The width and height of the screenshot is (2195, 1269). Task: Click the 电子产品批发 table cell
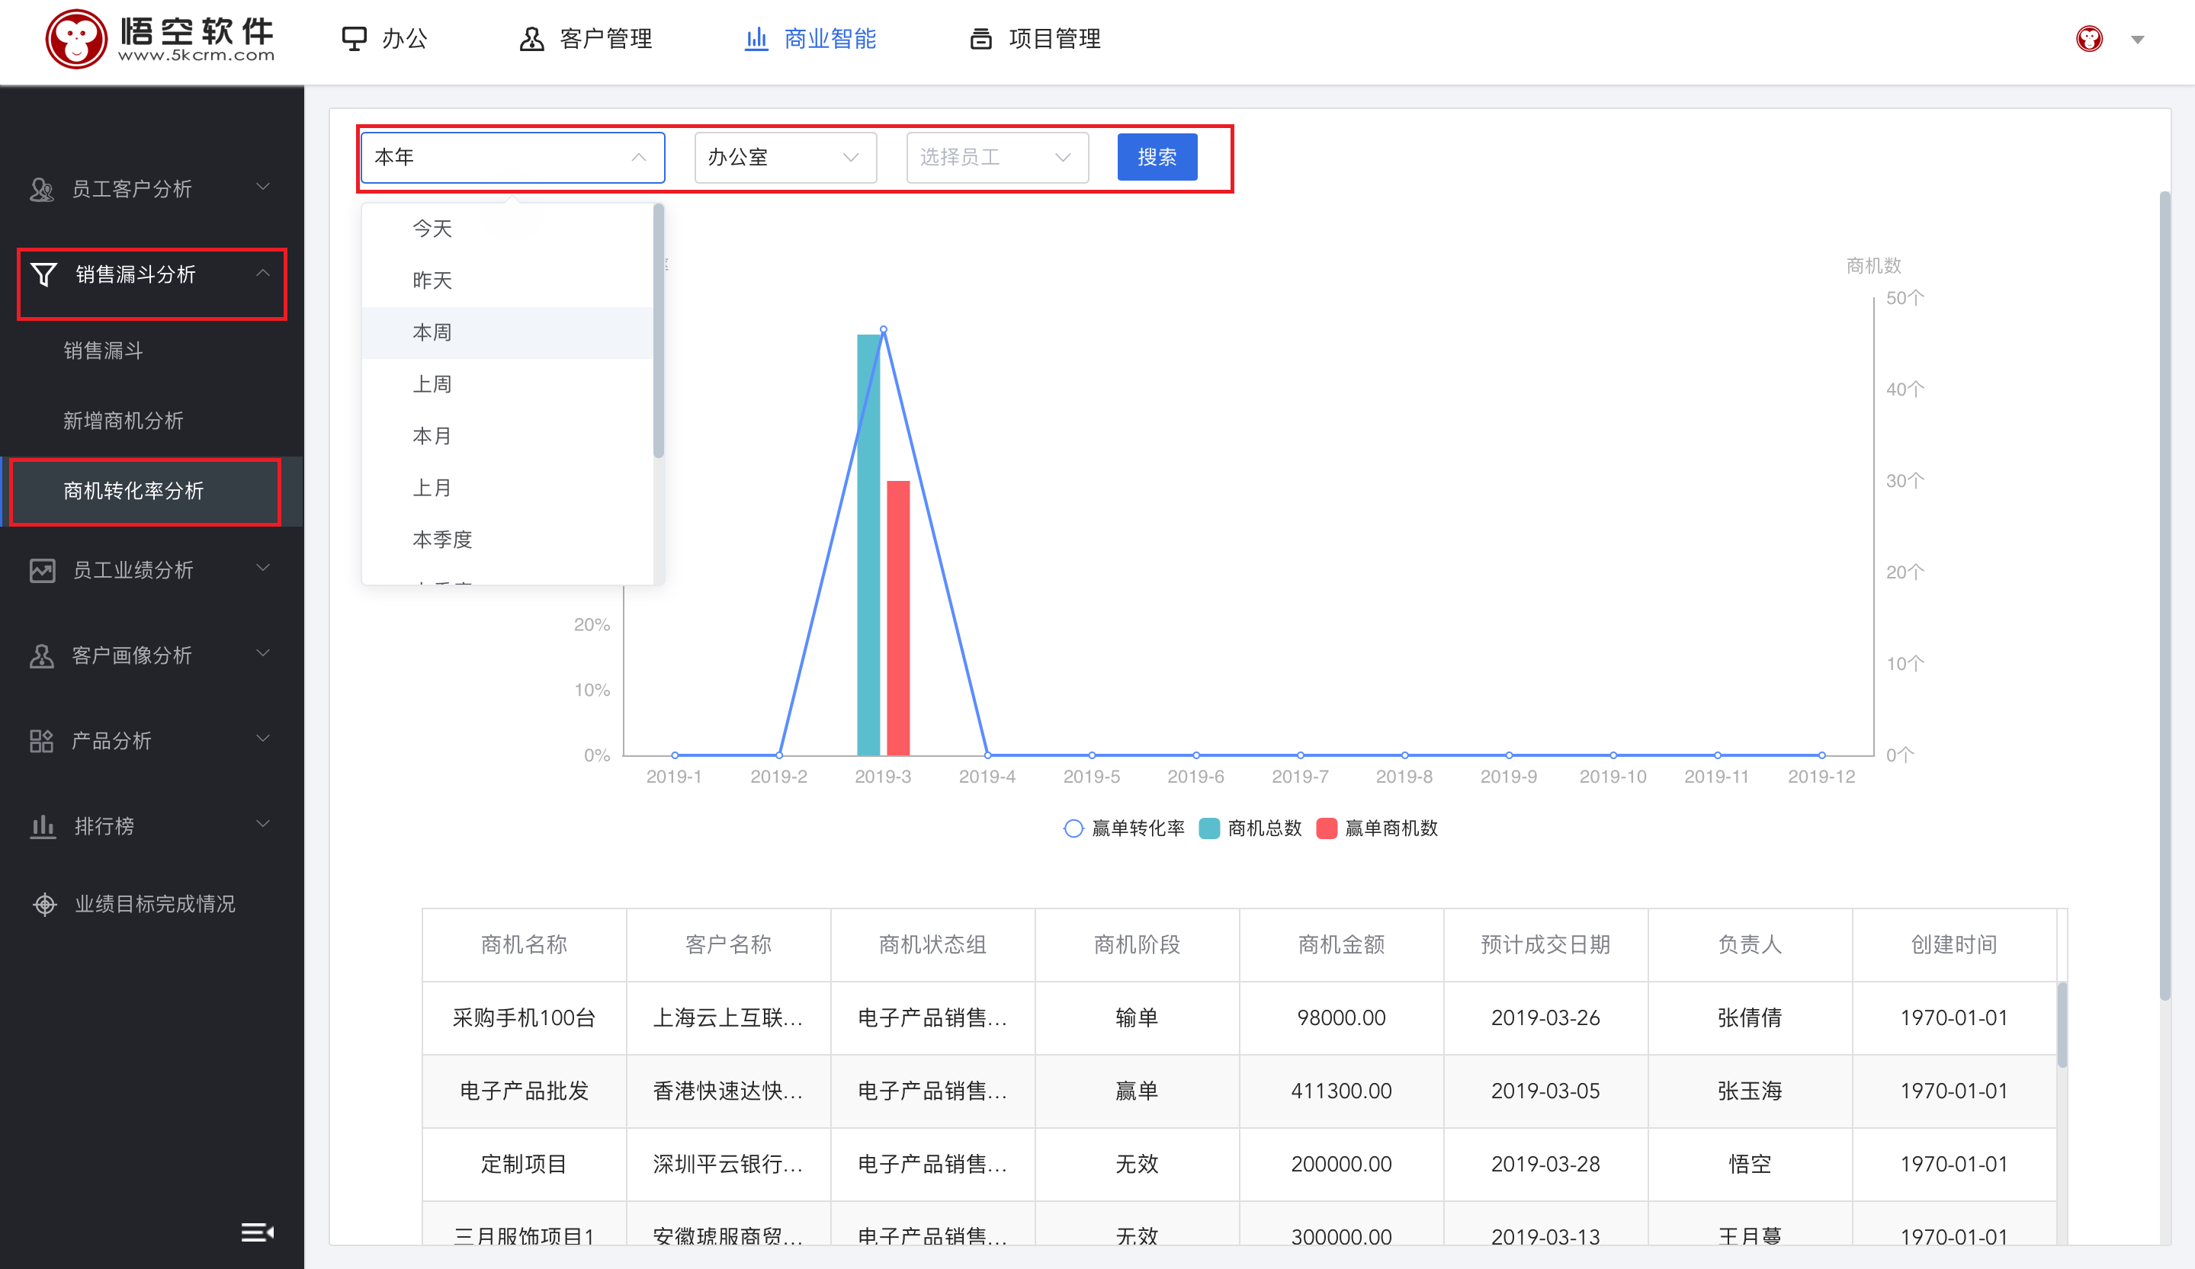(x=525, y=1091)
